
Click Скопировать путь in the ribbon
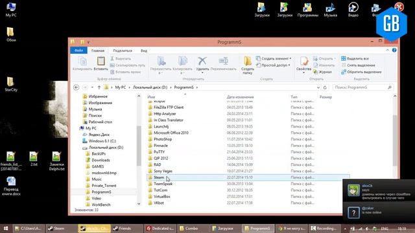pyautogui.click(x=128, y=65)
